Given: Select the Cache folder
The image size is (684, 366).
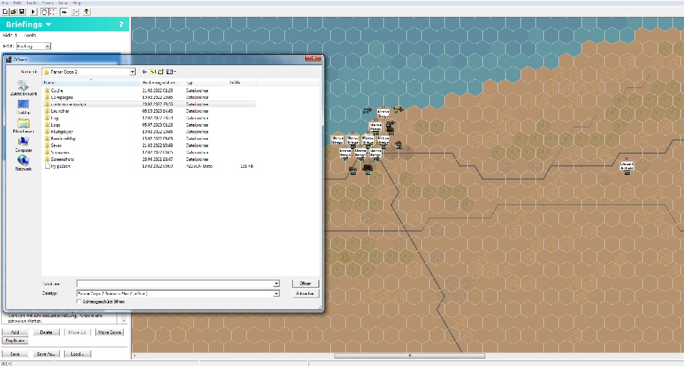Looking at the screenshot, I should click(57, 90).
